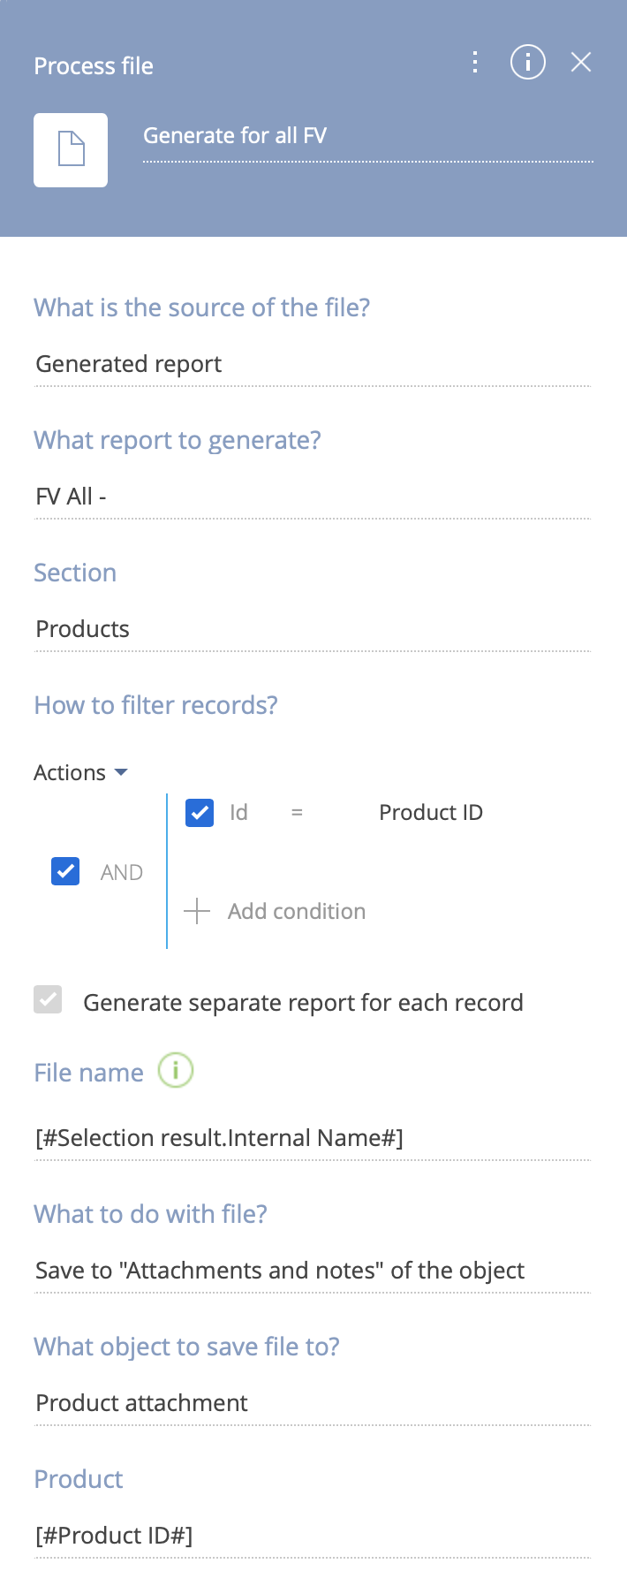Screen dimensions: 627x1571
Task: Click the Id filter column
Action: click(x=238, y=812)
